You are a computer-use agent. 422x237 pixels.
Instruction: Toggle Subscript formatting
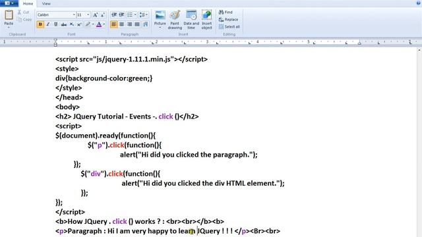(71, 24)
